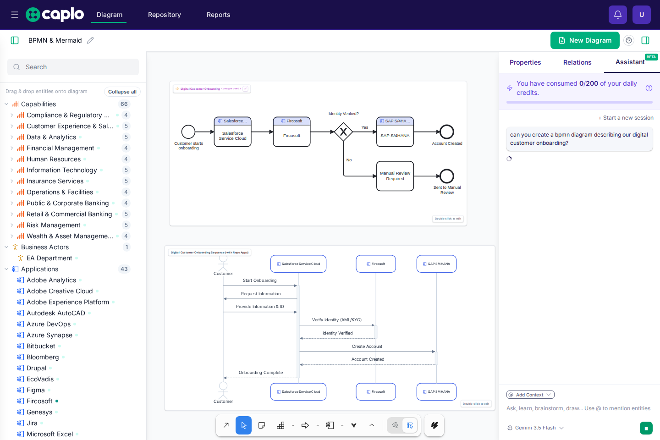Open the help question mark icon
660x440 pixels.
pos(629,40)
